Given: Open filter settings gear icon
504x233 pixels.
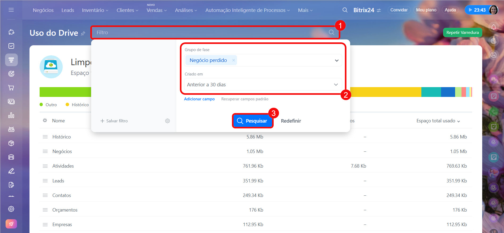Looking at the screenshot, I should [167, 121].
